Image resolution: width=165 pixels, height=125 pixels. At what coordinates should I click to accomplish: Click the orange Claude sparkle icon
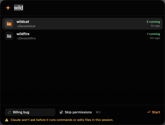(x=8, y=8)
